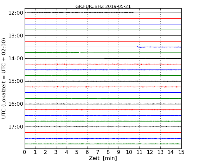Select the 15:00 y-axis tick label
This screenshot has width=206, height=165.
tap(16, 81)
